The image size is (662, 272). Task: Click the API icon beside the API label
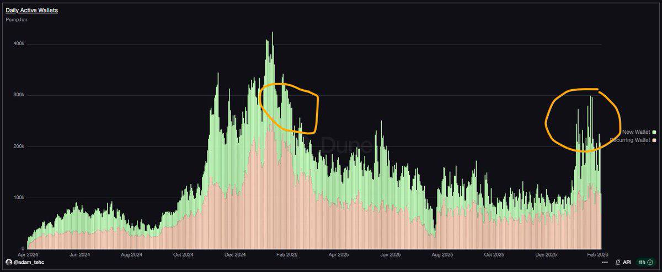point(619,262)
